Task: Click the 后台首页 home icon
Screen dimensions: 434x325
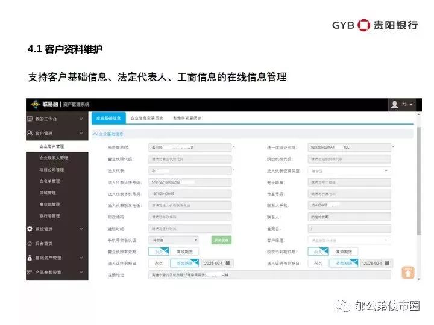Action: tap(30, 243)
